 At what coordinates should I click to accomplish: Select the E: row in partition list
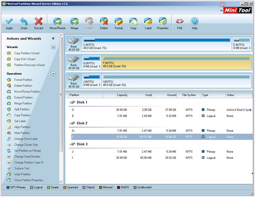coord(162,116)
